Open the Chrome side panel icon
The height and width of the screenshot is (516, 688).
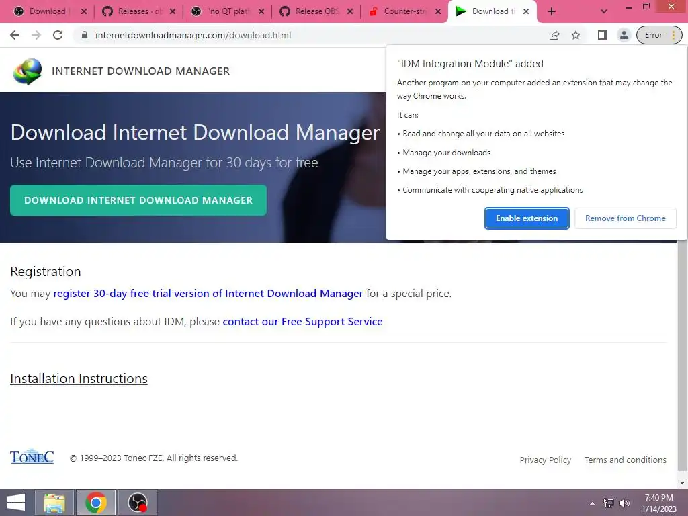pos(603,35)
